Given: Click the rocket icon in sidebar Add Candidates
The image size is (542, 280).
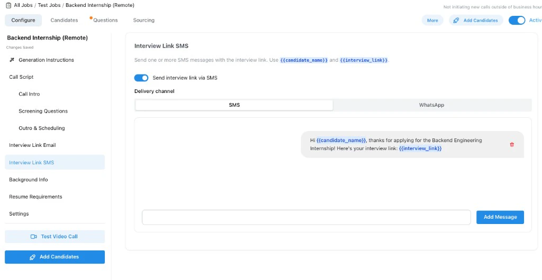Looking at the screenshot, I should point(32,257).
